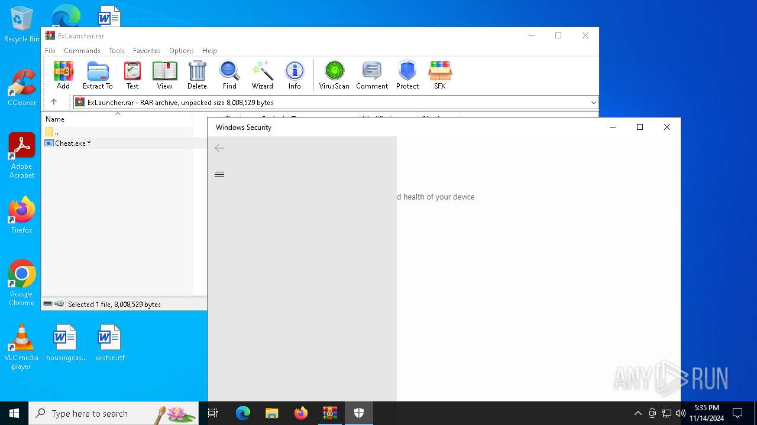Viewport: 757px width, 425px height.
Task: Open the Help menu
Action: (209, 51)
